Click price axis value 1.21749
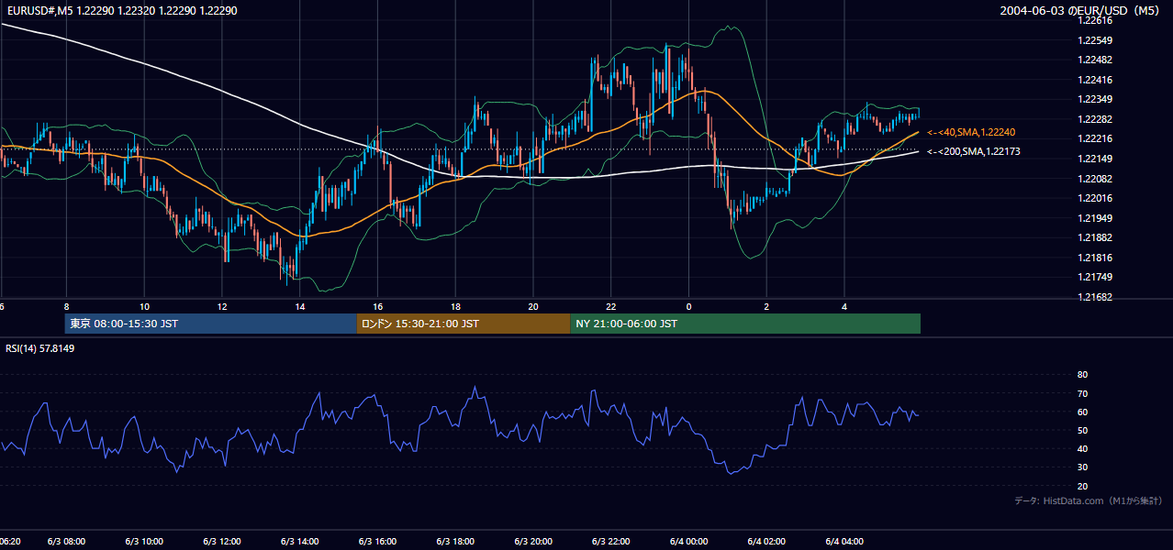 1095,277
